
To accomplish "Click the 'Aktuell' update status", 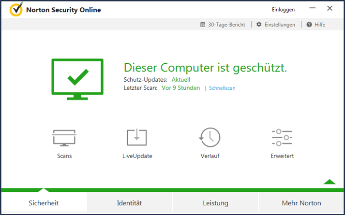I will (181, 80).
